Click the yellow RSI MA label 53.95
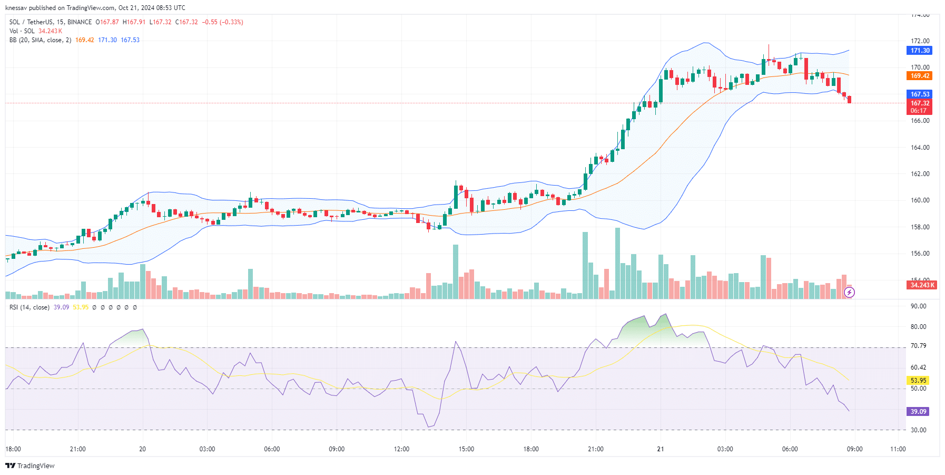 pyautogui.click(x=918, y=381)
